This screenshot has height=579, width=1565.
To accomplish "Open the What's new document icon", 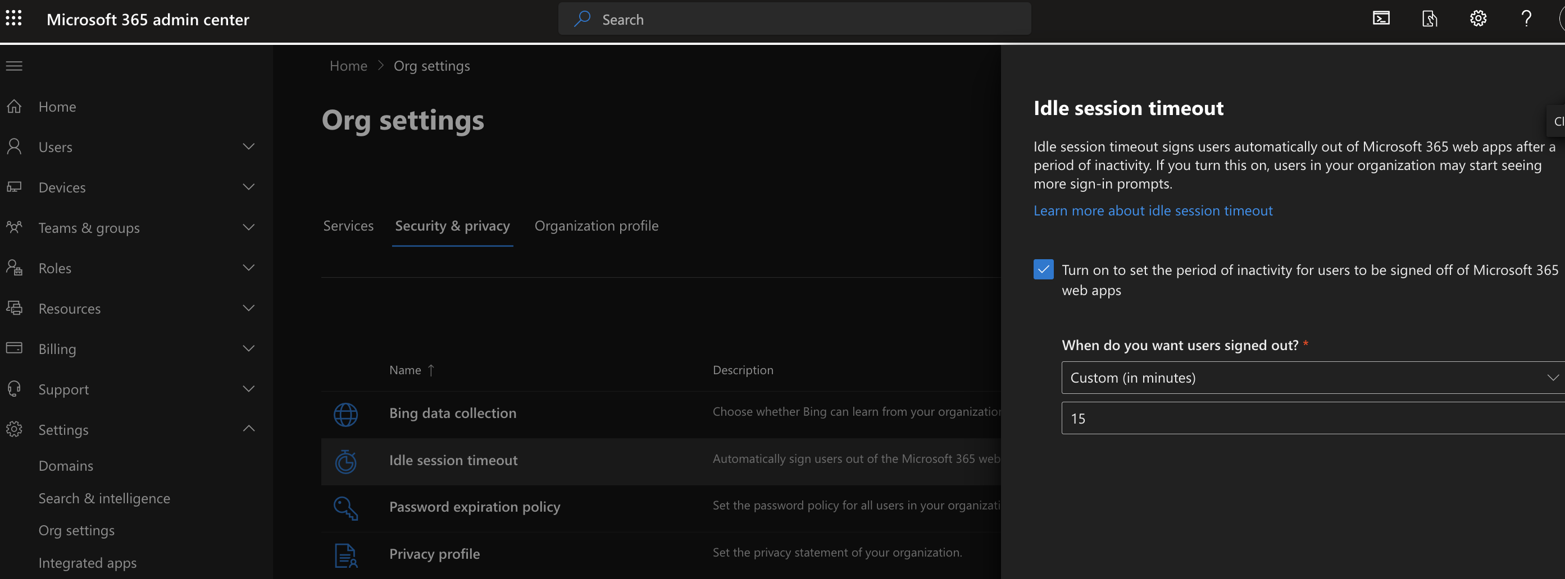I will (x=1430, y=19).
